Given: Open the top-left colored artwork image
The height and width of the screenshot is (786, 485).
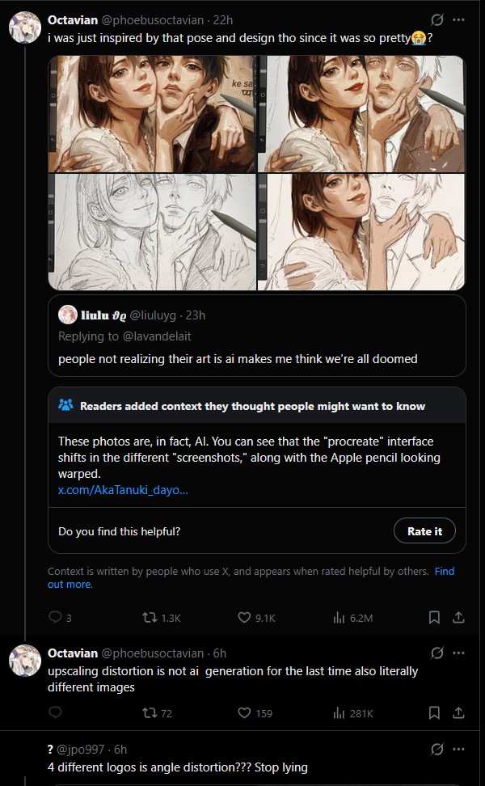Looking at the screenshot, I should pos(152,114).
